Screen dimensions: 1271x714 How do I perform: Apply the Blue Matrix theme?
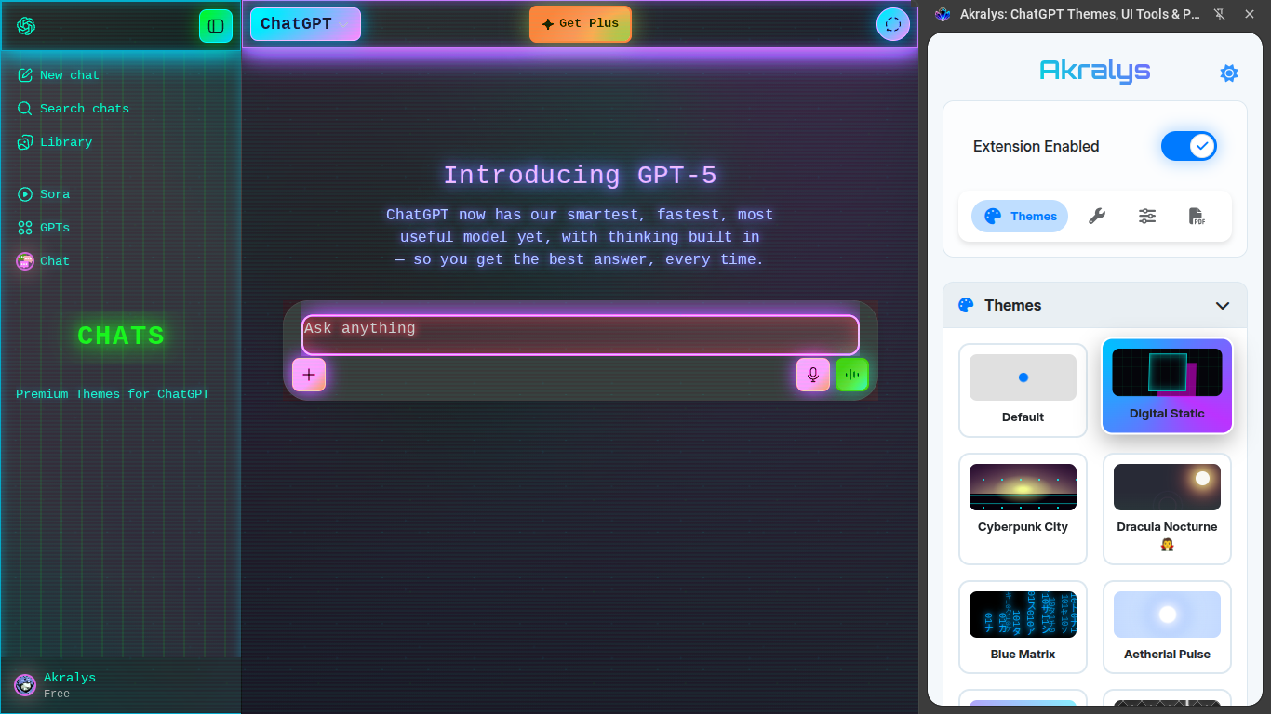[1023, 627]
